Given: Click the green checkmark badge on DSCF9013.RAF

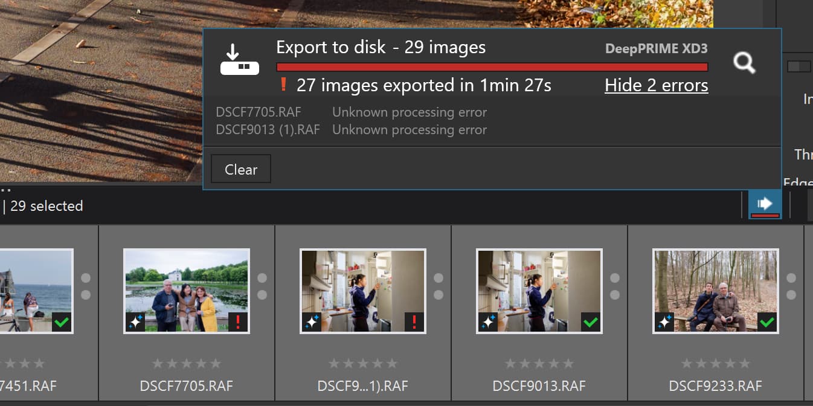Looking at the screenshot, I should coord(590,323).
